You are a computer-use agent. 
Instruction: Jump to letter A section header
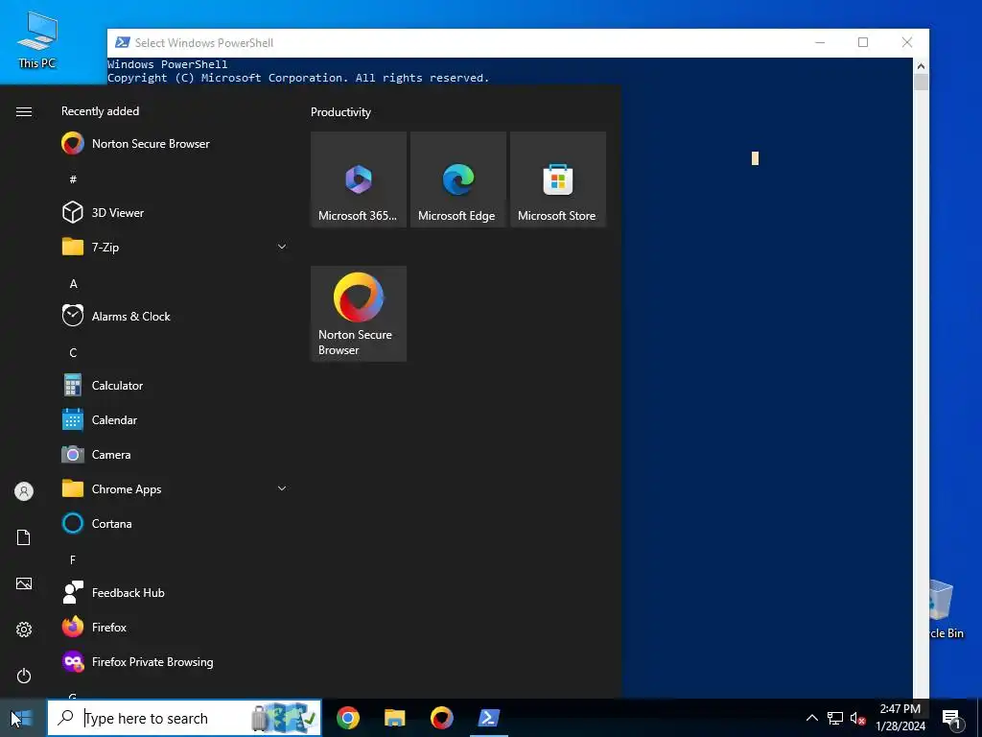(x=73, y=284)
